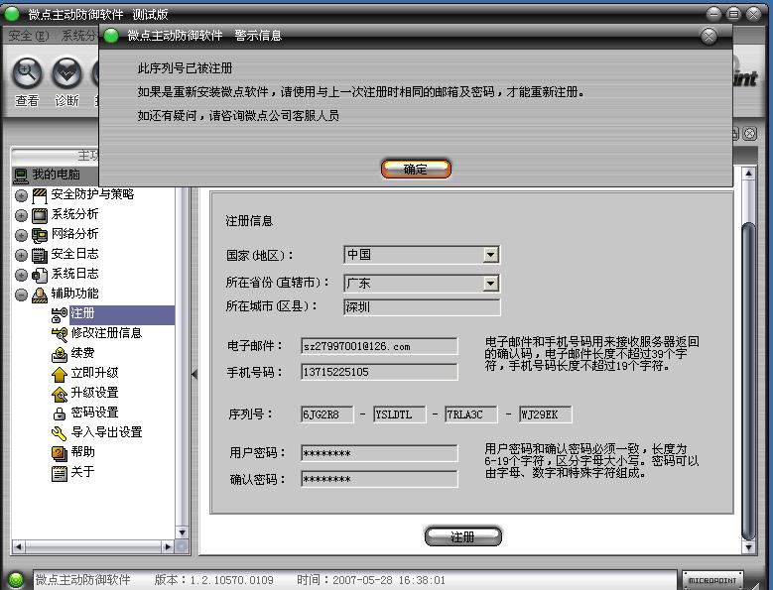Image resolution: width=773 pixels, height=590 pixels.
Task: Click the 所在城市 input field
Action: (422, 306)
